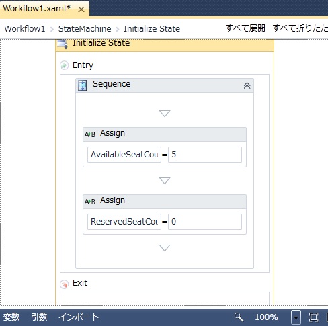This screenshot has width=328, height=326.
Task: Click the first Assign activity icon
Action: point(90,134)
